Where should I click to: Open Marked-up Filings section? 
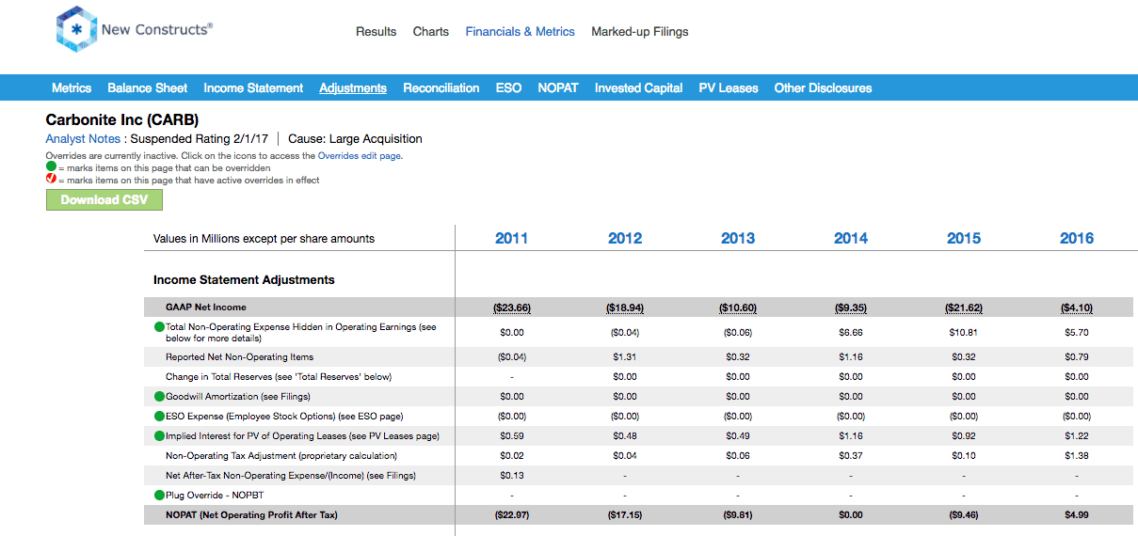(640, 32)
